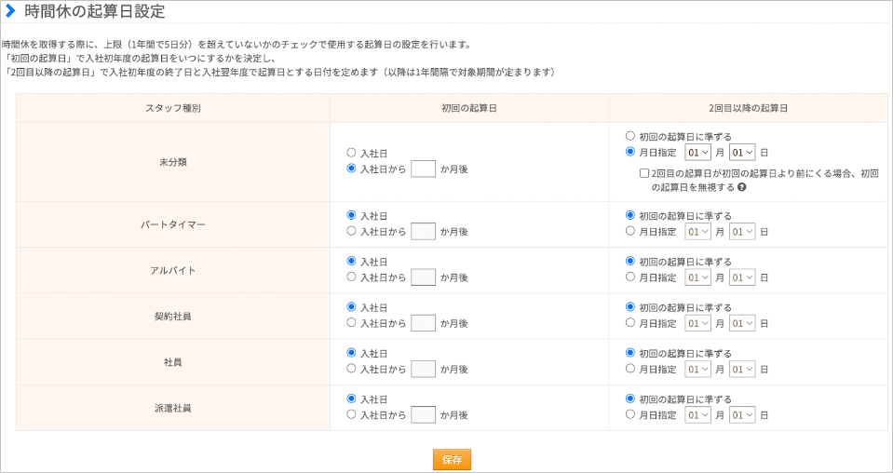Image resolution: width=893 pixels, height=473 pixels.
Task: Open the month dropdown for パートタイマー
Action: (x=697, y=232)
